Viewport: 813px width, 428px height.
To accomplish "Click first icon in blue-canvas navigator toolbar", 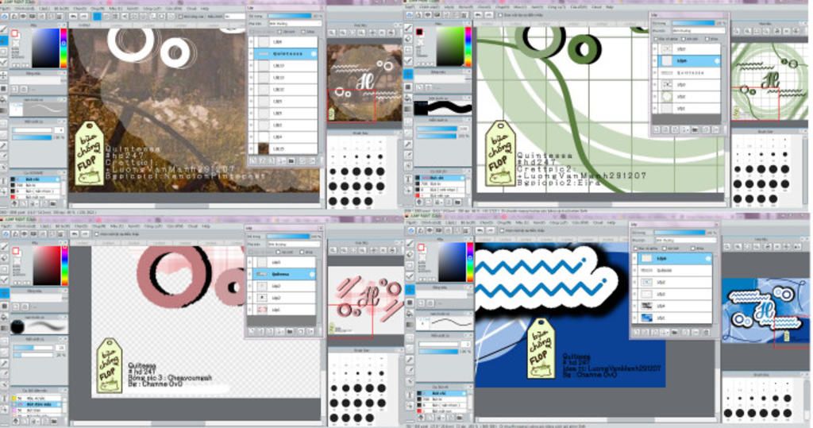I will click(x=729, y=246).
